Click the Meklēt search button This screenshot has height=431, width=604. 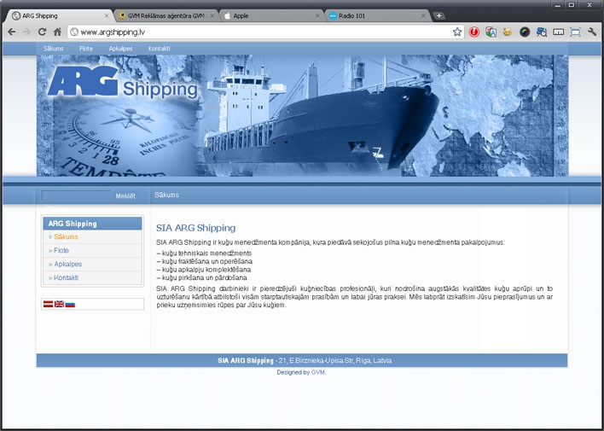coord(125,195)
